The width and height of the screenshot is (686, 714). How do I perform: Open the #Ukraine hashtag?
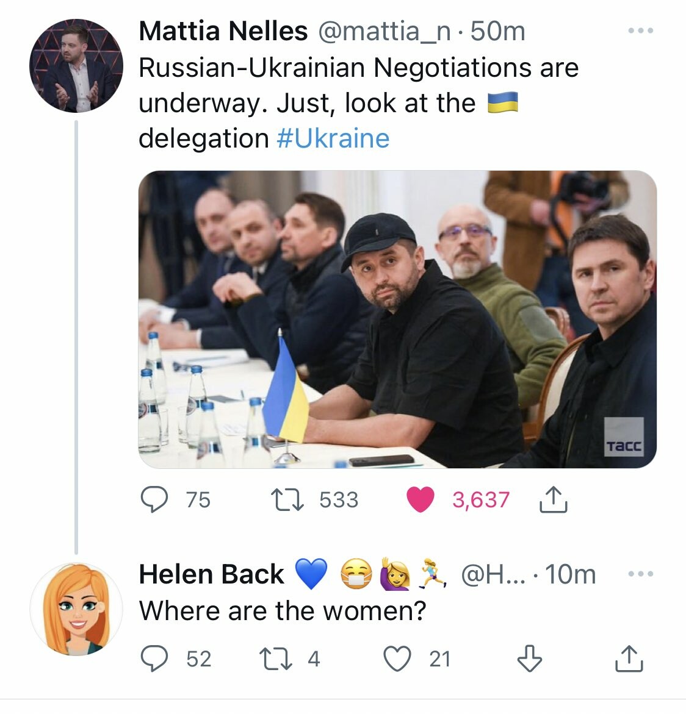[333, 138]
